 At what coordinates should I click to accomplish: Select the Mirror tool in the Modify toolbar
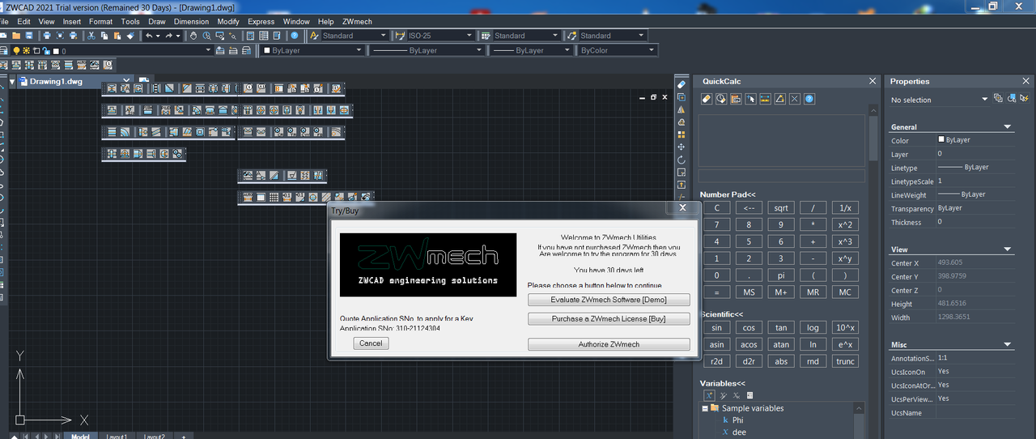681,110
